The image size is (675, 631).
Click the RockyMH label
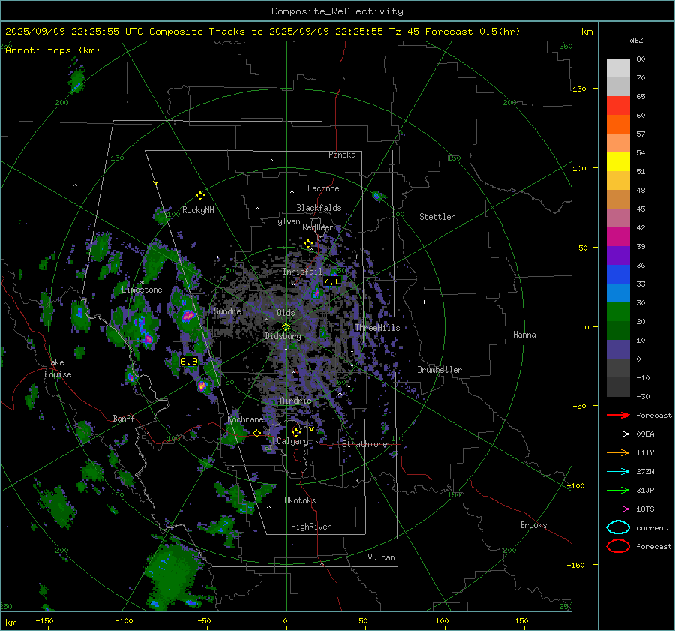(198, 210)
